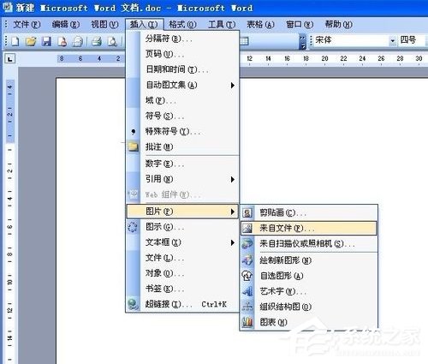Click the New Drawing icon
This screenshot has width=428, height=364.
point(247,260)
